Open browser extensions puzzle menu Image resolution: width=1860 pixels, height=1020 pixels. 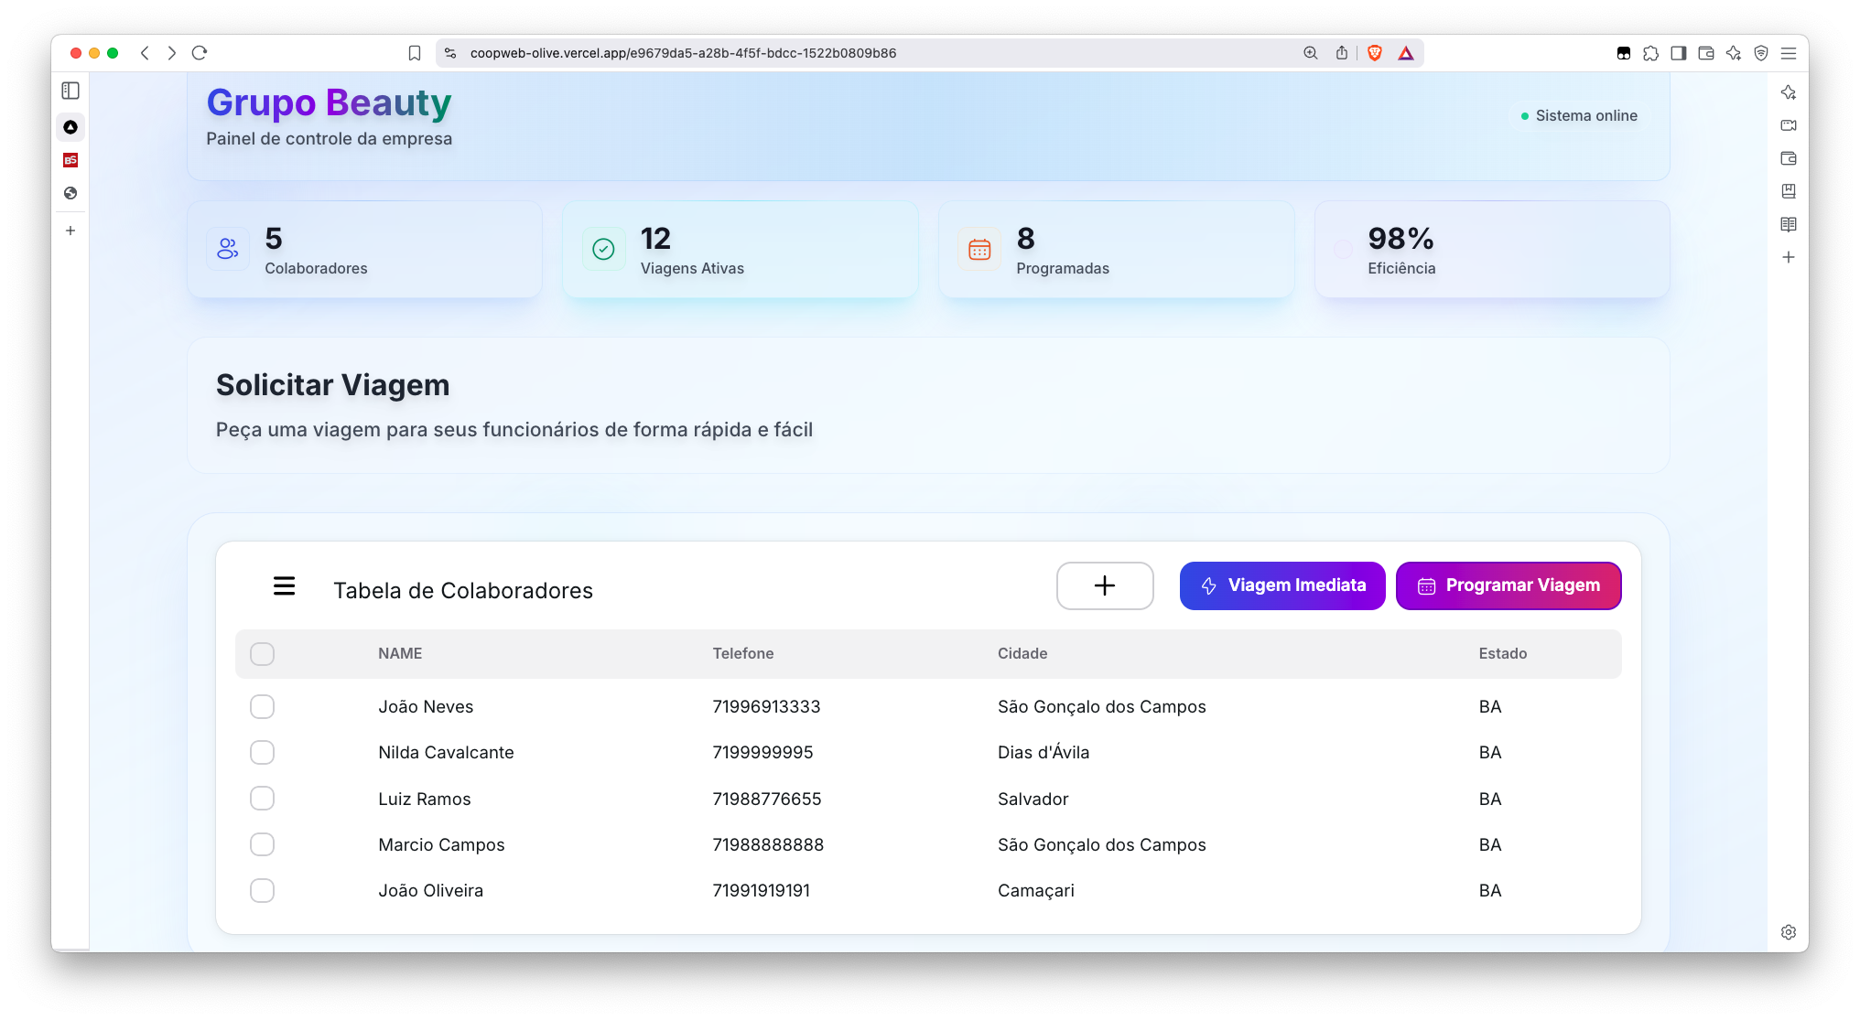point(1650,53)
